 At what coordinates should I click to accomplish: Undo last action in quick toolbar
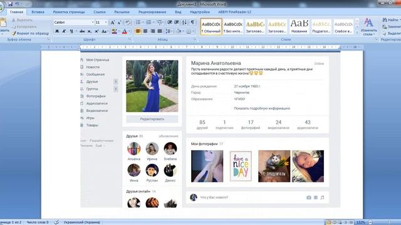click(x=17, y=4)
